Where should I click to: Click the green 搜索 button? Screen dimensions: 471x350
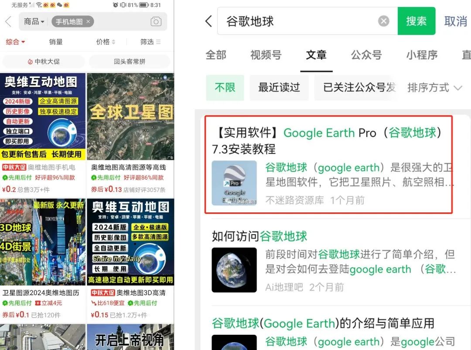pos(416,21)
